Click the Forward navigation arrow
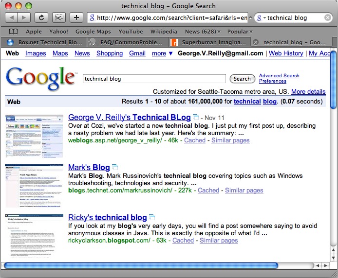 click(x=24, y=18)
